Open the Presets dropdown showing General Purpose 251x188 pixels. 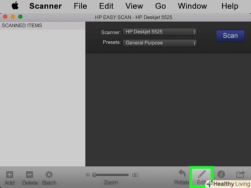click(160, 43)
